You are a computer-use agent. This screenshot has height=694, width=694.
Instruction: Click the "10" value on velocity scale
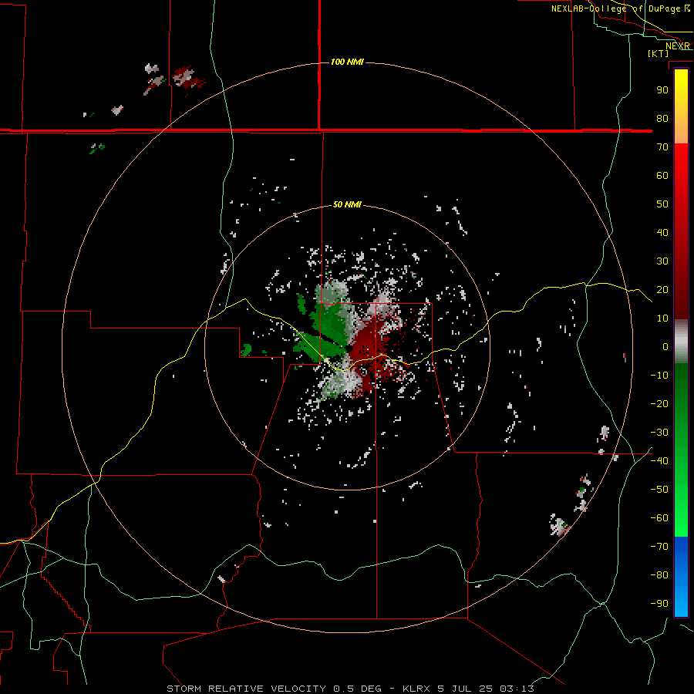pos(662,318)
